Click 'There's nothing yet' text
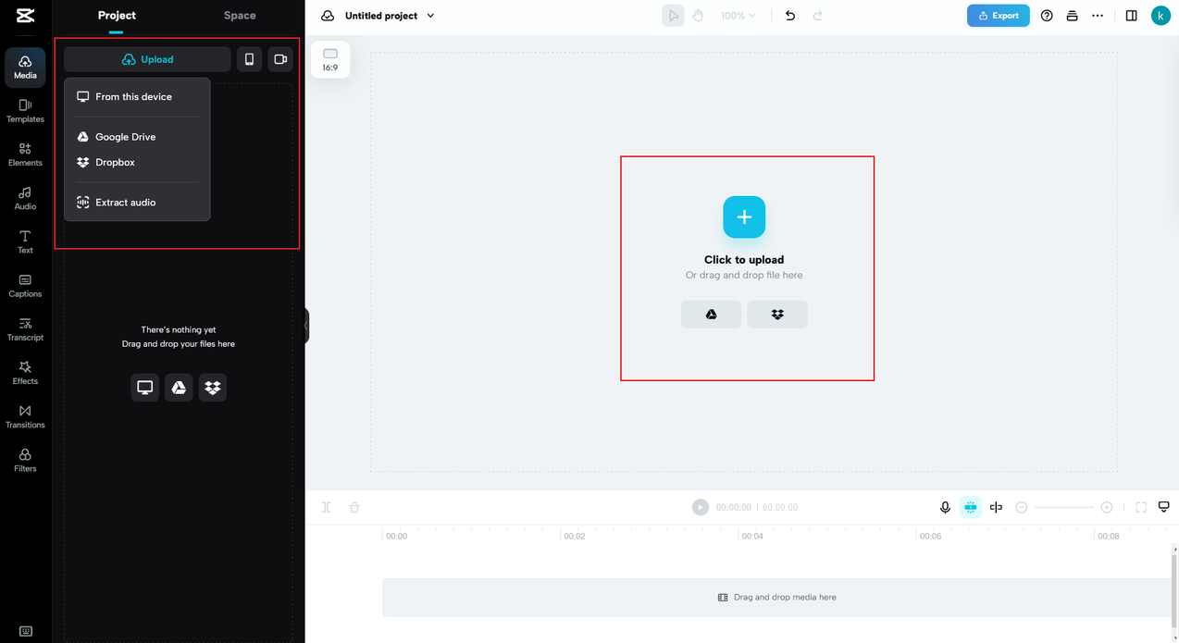This screenshot has height=643, width=1179. coord(179,329)
